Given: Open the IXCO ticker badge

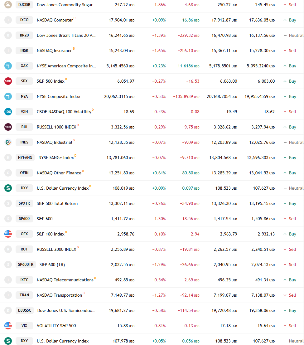Looking at the screenshot, I should click(x=24, y=20).
